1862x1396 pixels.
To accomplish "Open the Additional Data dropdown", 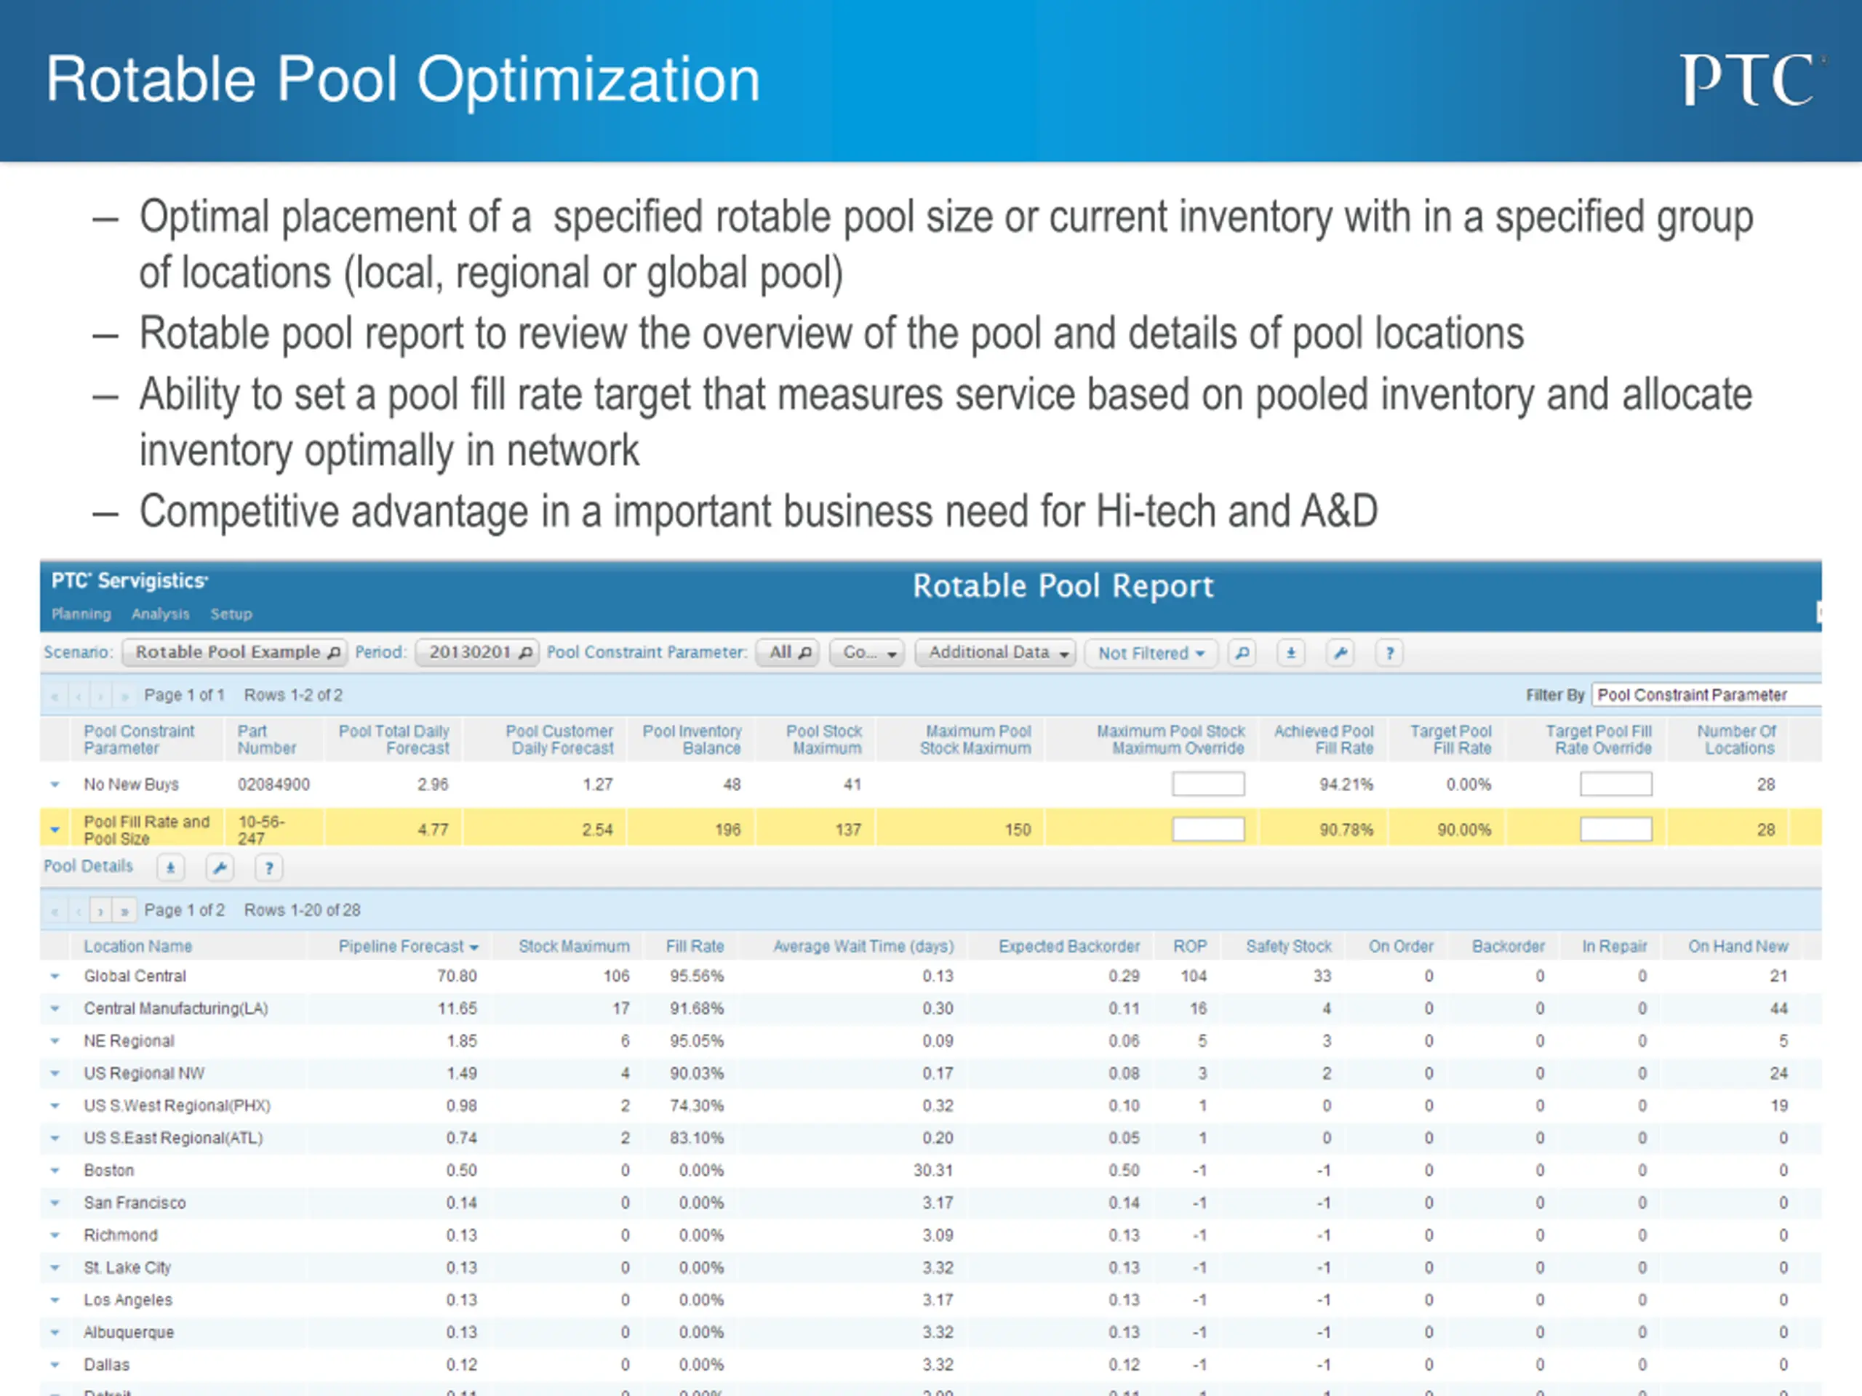I will [x=996, y=652].
